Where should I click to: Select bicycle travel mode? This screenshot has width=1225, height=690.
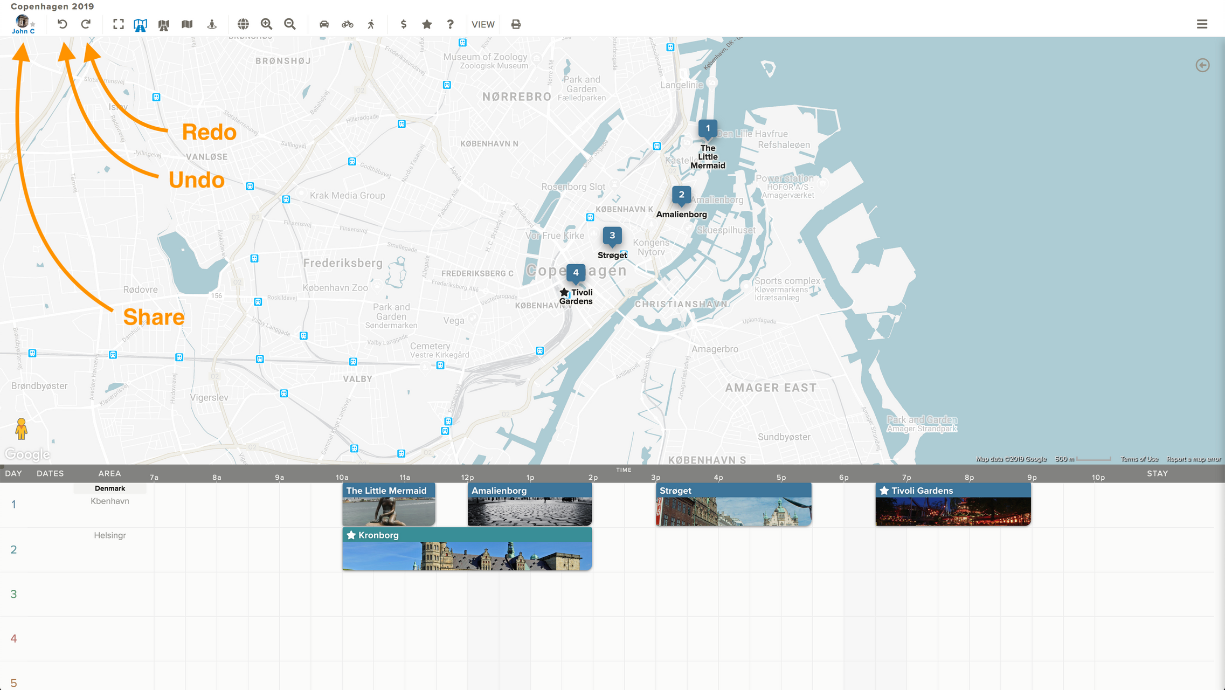point(348,24)
